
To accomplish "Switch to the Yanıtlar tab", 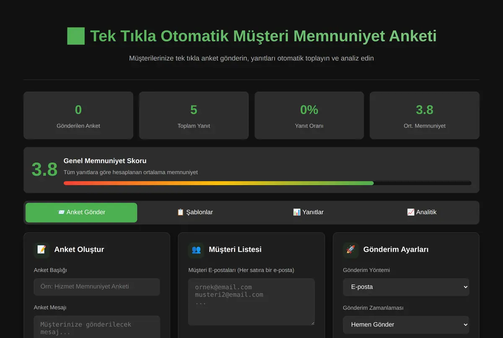I will (308, 212).
